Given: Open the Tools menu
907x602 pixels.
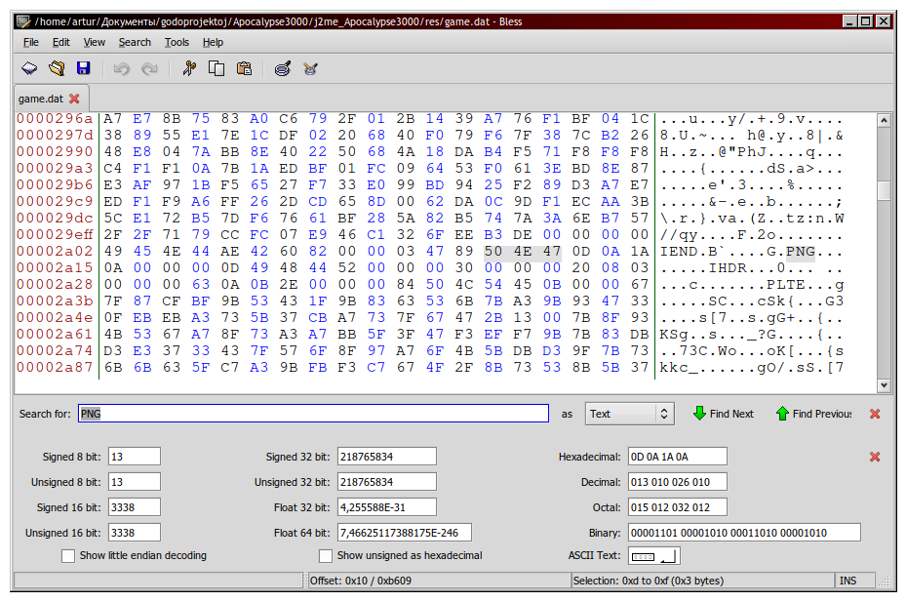Looking at the screenshot, I should click(177, 42).
